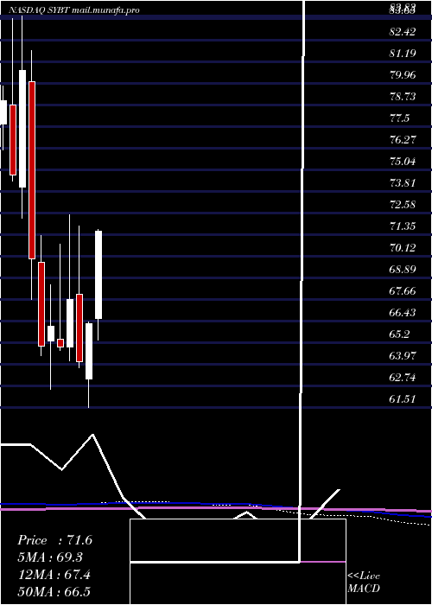Click the tall red candlestick falling from 79.5
Viewport: 432px width, 605px height.
coord(32,169)
